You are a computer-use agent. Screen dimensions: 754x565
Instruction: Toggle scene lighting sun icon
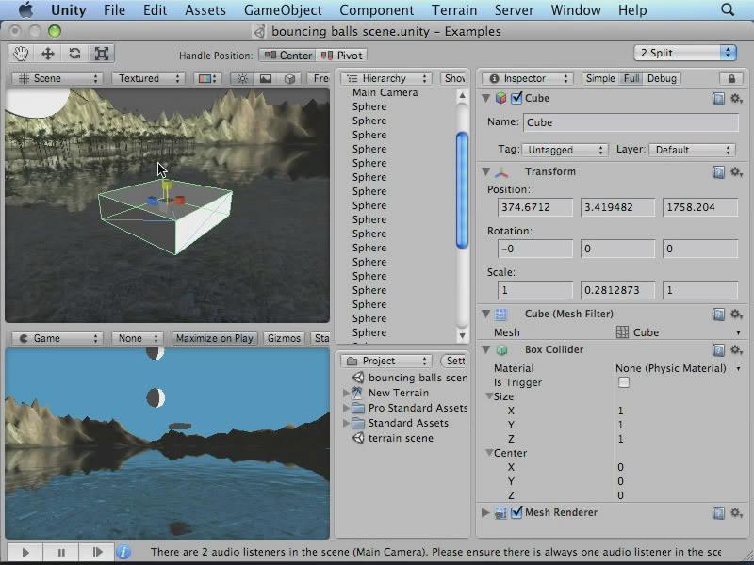[x=242, y=79]
